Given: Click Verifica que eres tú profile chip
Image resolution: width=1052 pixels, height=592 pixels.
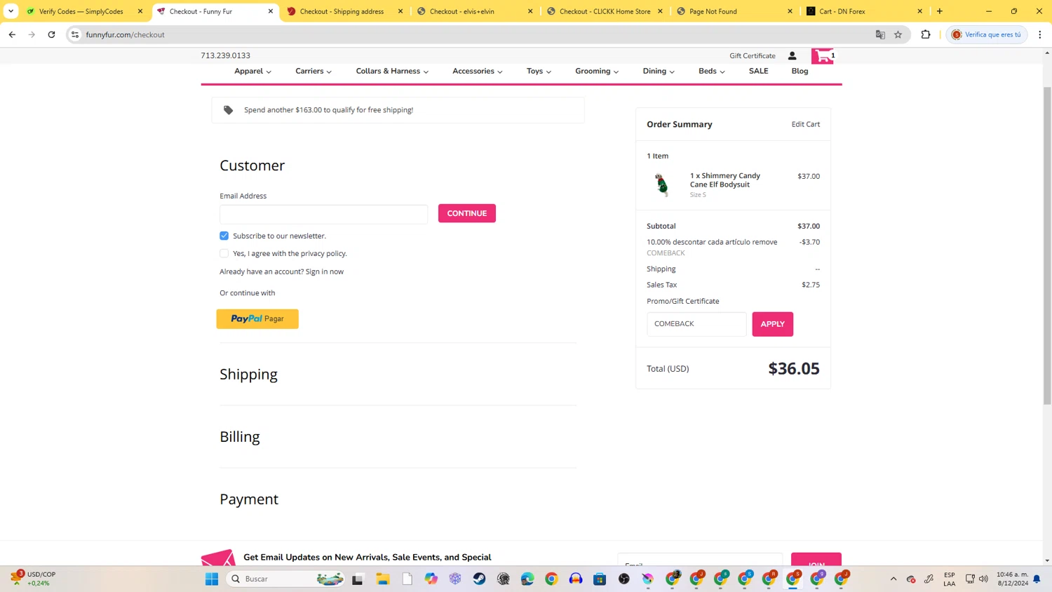Looking at the screenshot, I should 986,34.
